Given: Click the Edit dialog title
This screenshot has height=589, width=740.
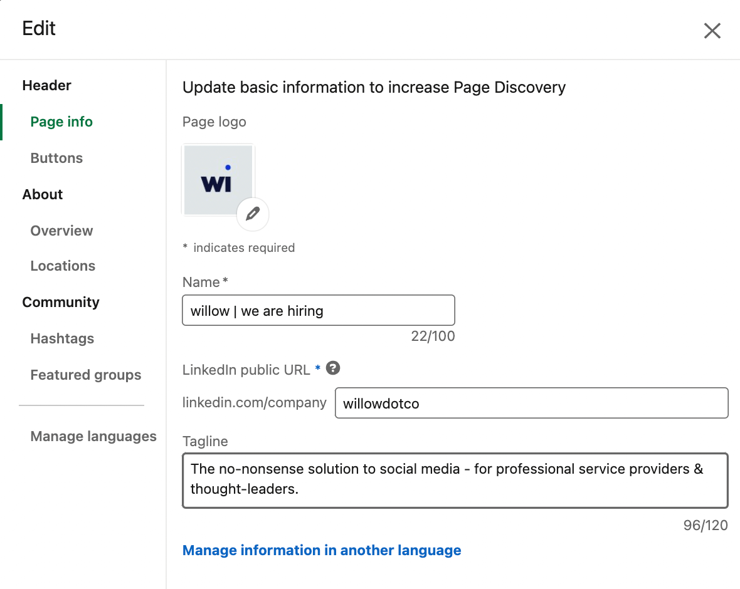Looking at the screenshot, I should [x=39, y=28].
